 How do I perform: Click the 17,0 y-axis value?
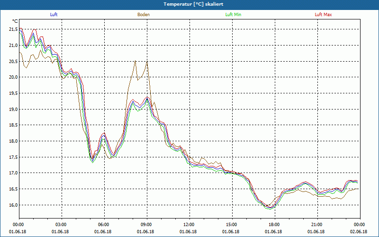(x=13, y=173)
